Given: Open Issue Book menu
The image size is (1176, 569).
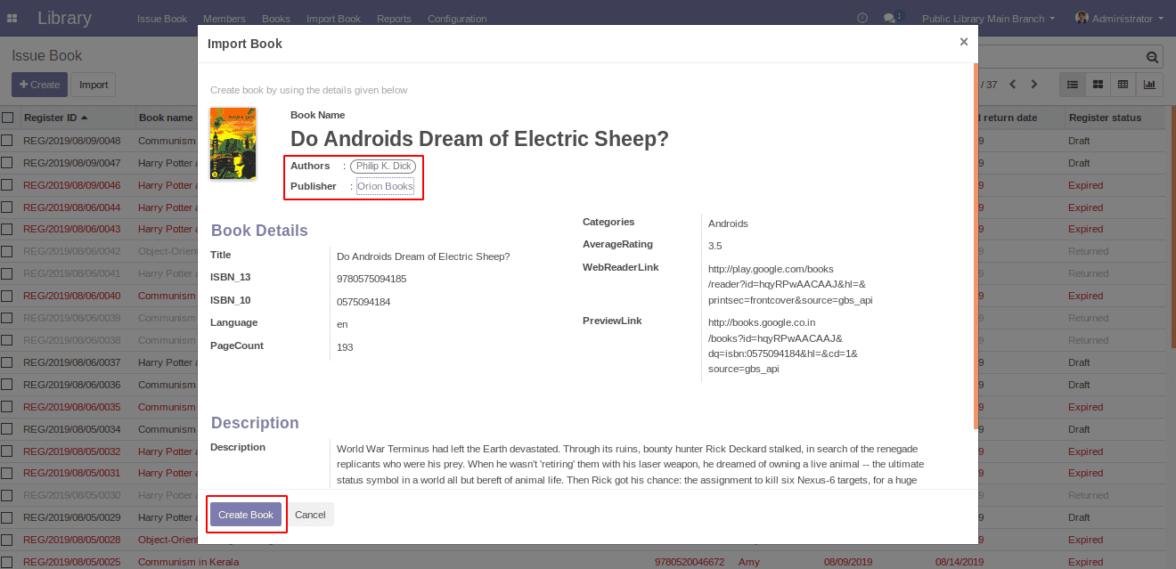Looking at the screenshot, I should [162, 19].
